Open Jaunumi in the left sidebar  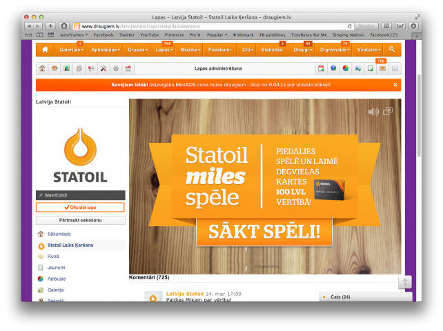pyautogui.click(x=57, y=267)
